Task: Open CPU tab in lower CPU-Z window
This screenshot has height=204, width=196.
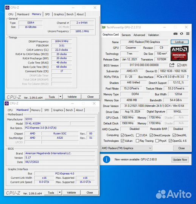Action: tap(10, 110)
